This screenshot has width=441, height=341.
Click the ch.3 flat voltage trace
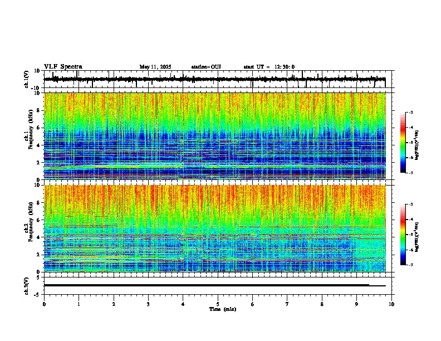215,285
